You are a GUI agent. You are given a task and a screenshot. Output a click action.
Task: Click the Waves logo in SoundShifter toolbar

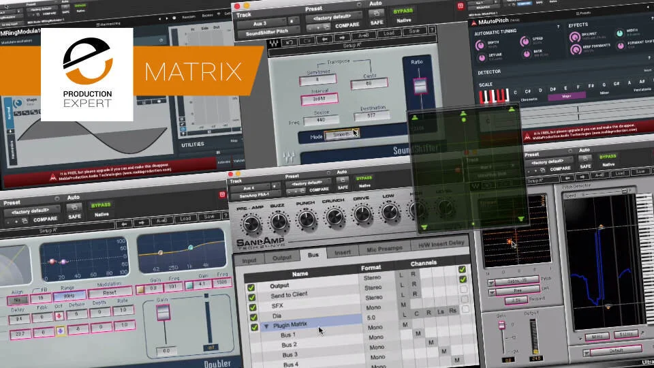274,42
